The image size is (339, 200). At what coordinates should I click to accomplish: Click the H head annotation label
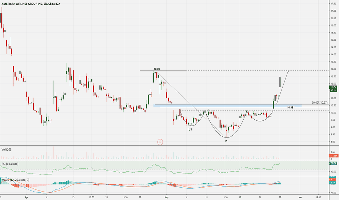226,141
